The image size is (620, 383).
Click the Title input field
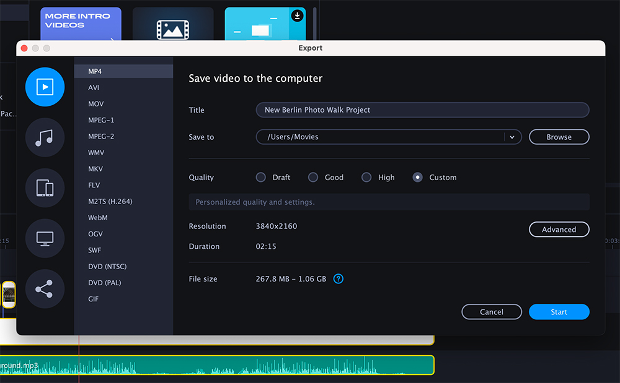click(422, 110)
